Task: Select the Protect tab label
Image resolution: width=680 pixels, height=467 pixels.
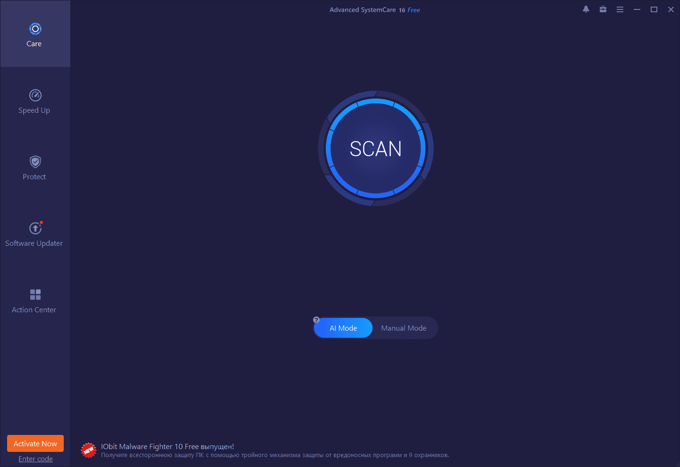Action: (34, 177)
